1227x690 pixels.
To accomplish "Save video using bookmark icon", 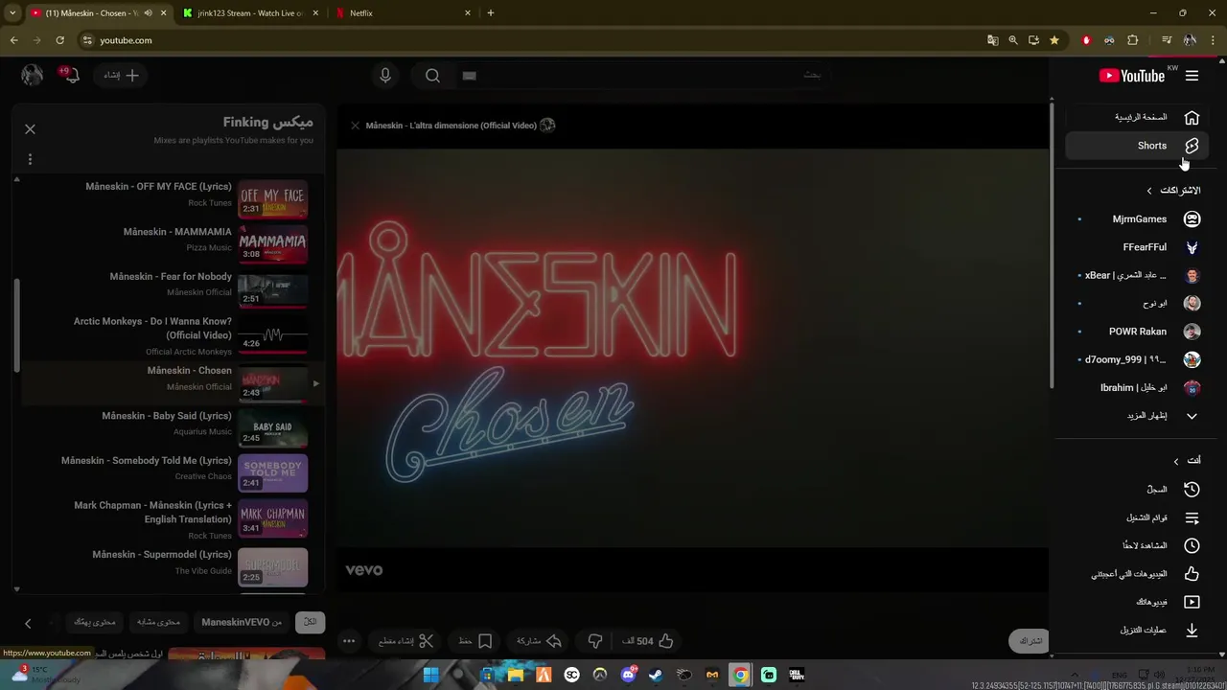I will click(x=485, y=641).
